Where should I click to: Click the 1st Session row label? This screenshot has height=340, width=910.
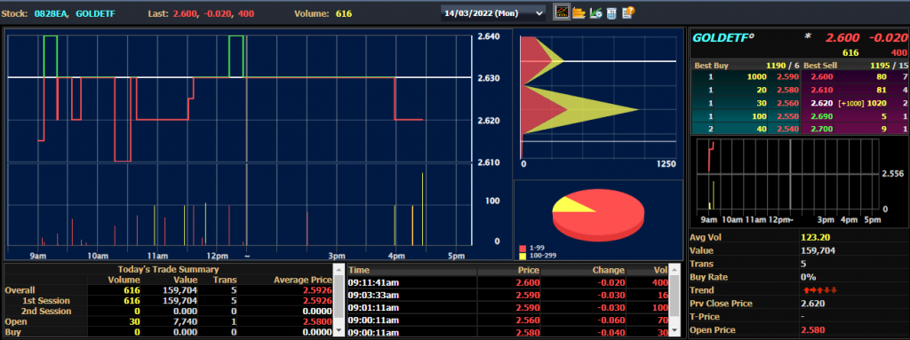point(46,301)
